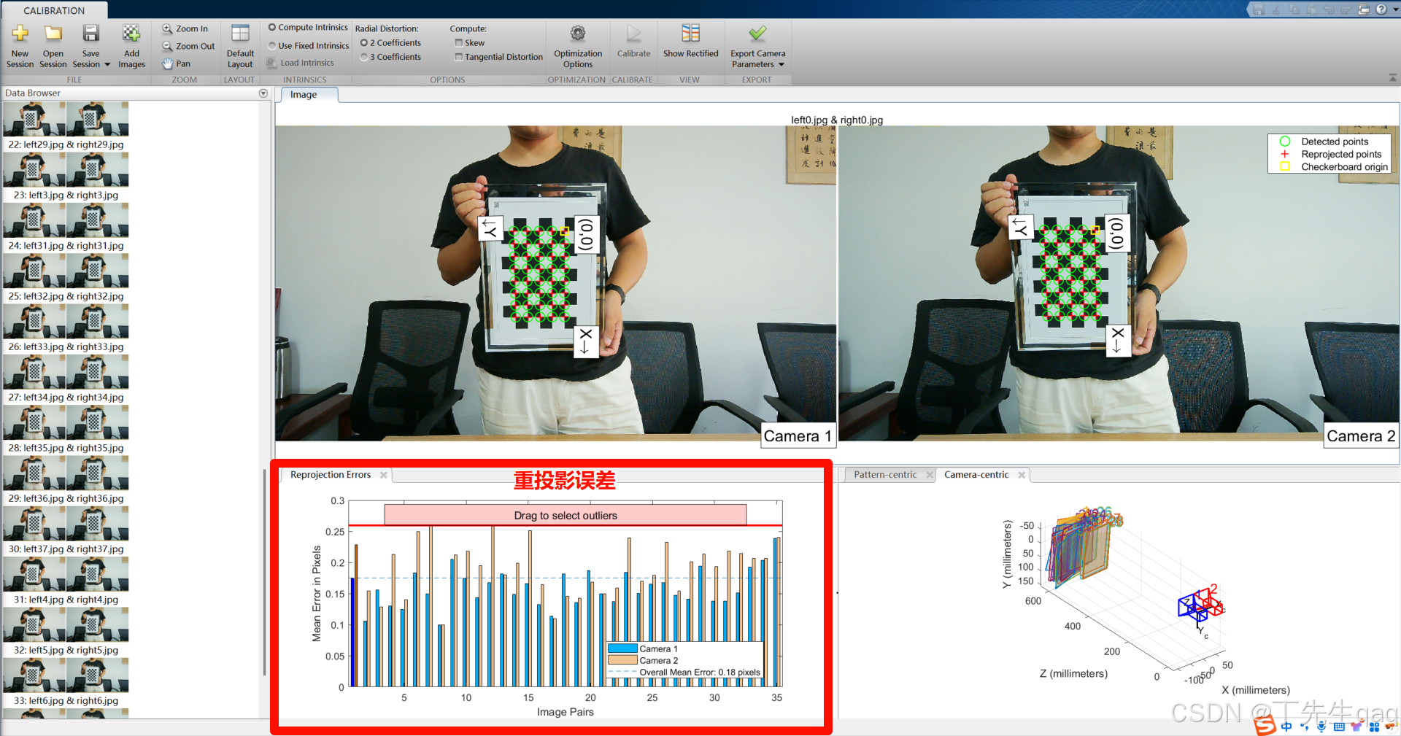Screen dimensions: 1401x736
Task: Open Export Camera Parameters dropdown arrow
Action: tap(781, 64)
